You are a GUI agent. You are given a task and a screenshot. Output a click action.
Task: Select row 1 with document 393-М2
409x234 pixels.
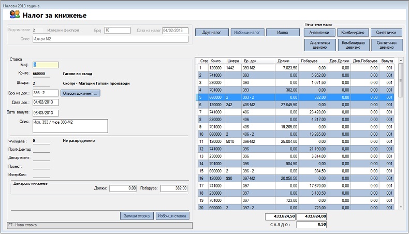click(296, 68)
